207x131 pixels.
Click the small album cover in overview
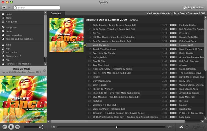click(x=66, y=35)
